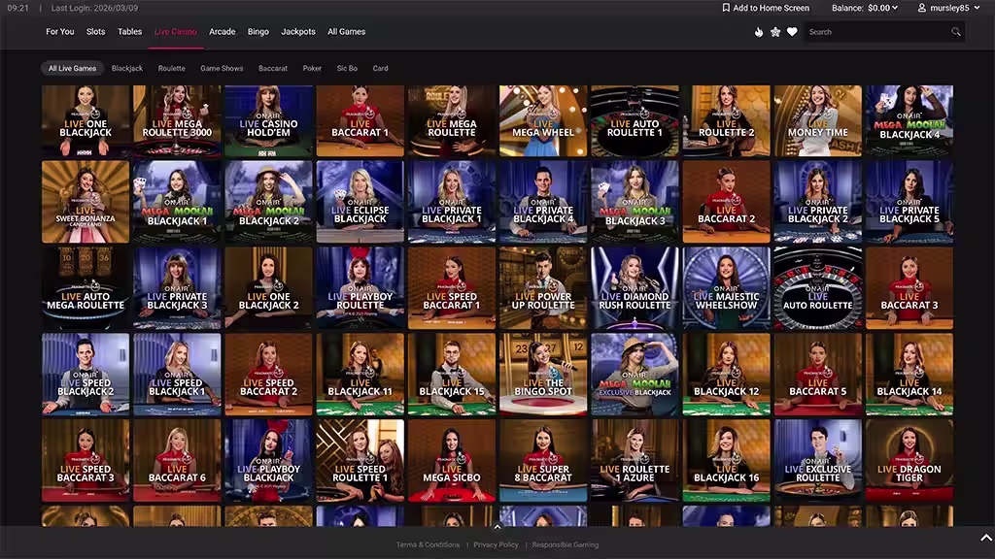Collapse footer with up chevron above links

pyautogui.click(x=497, y=527)
